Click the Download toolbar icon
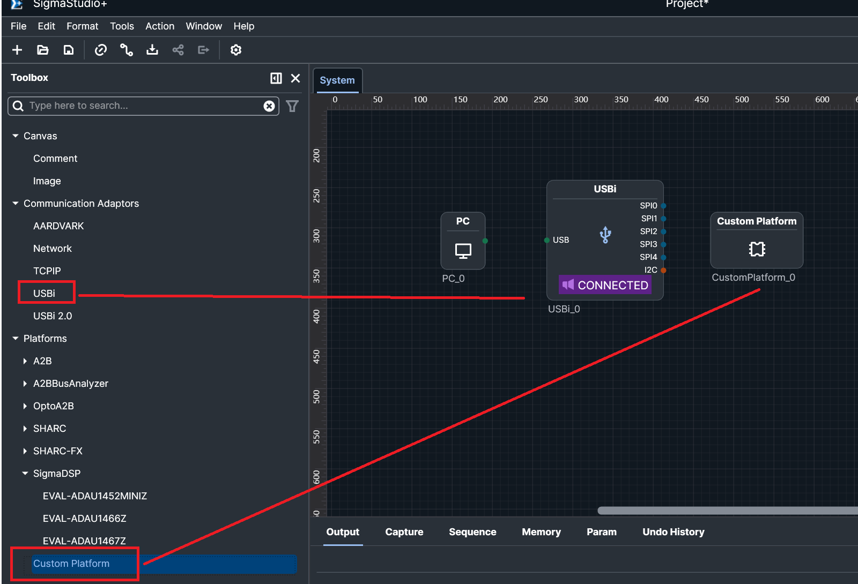 pos(152,50)
